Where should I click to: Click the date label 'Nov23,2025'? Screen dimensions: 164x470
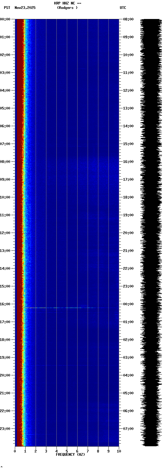click(25, 8)
